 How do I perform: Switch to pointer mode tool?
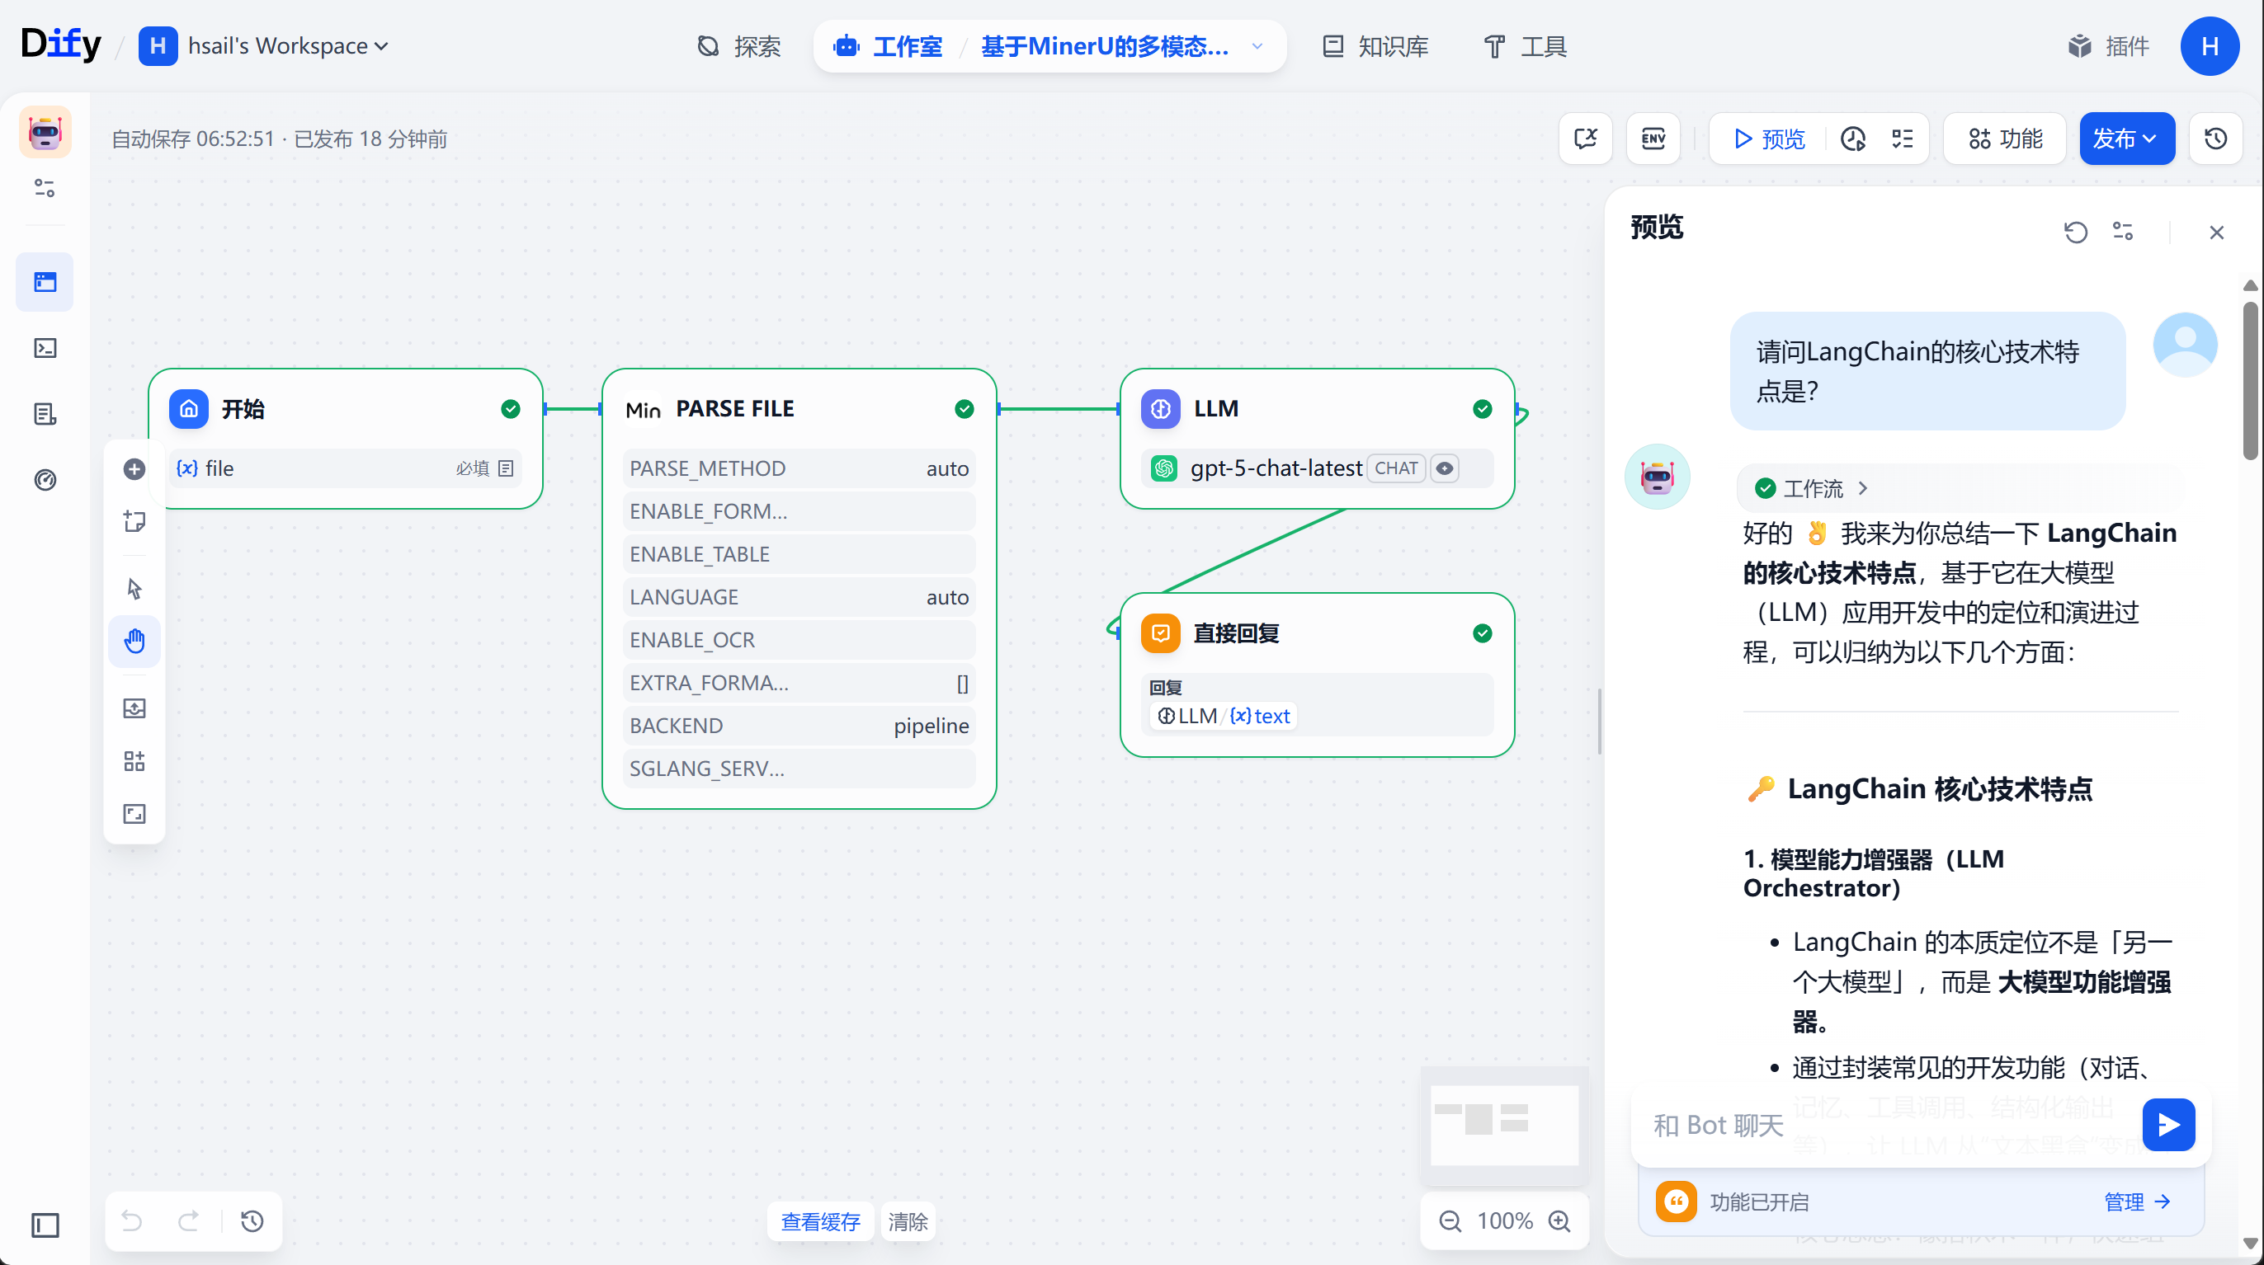click(134, 588)
